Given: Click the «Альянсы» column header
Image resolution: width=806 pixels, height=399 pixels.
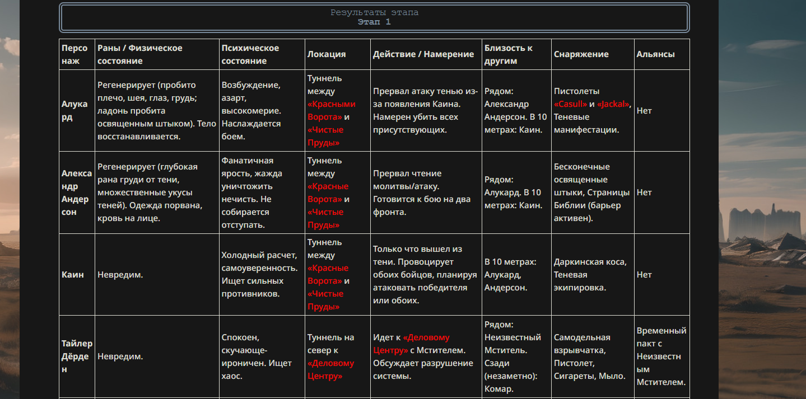Looking at the screenshot, I should [661, 54].
